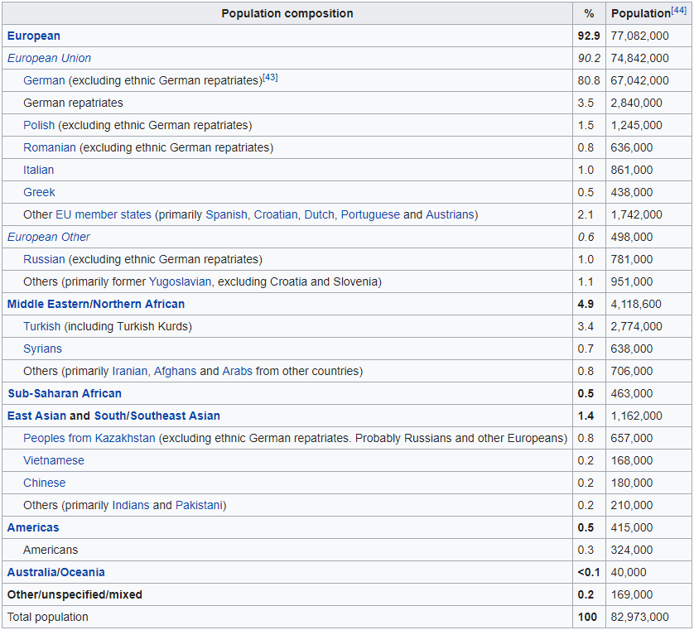Image resolution: width=694 pixels, height=630 pixels.
Task: Open the Dutch link
Action: point(319,214)
